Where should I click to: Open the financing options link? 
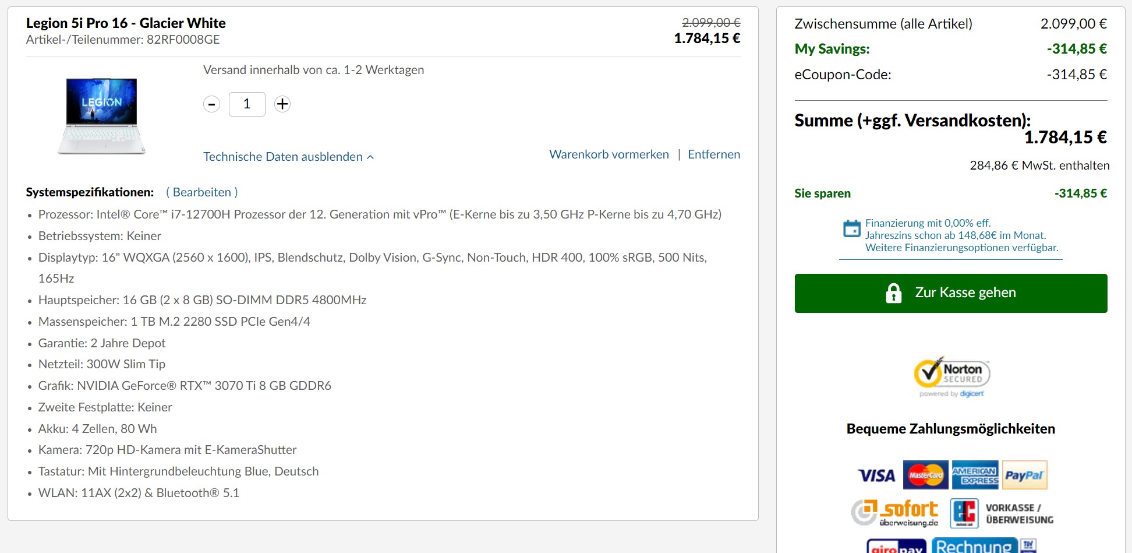(961, 235)
